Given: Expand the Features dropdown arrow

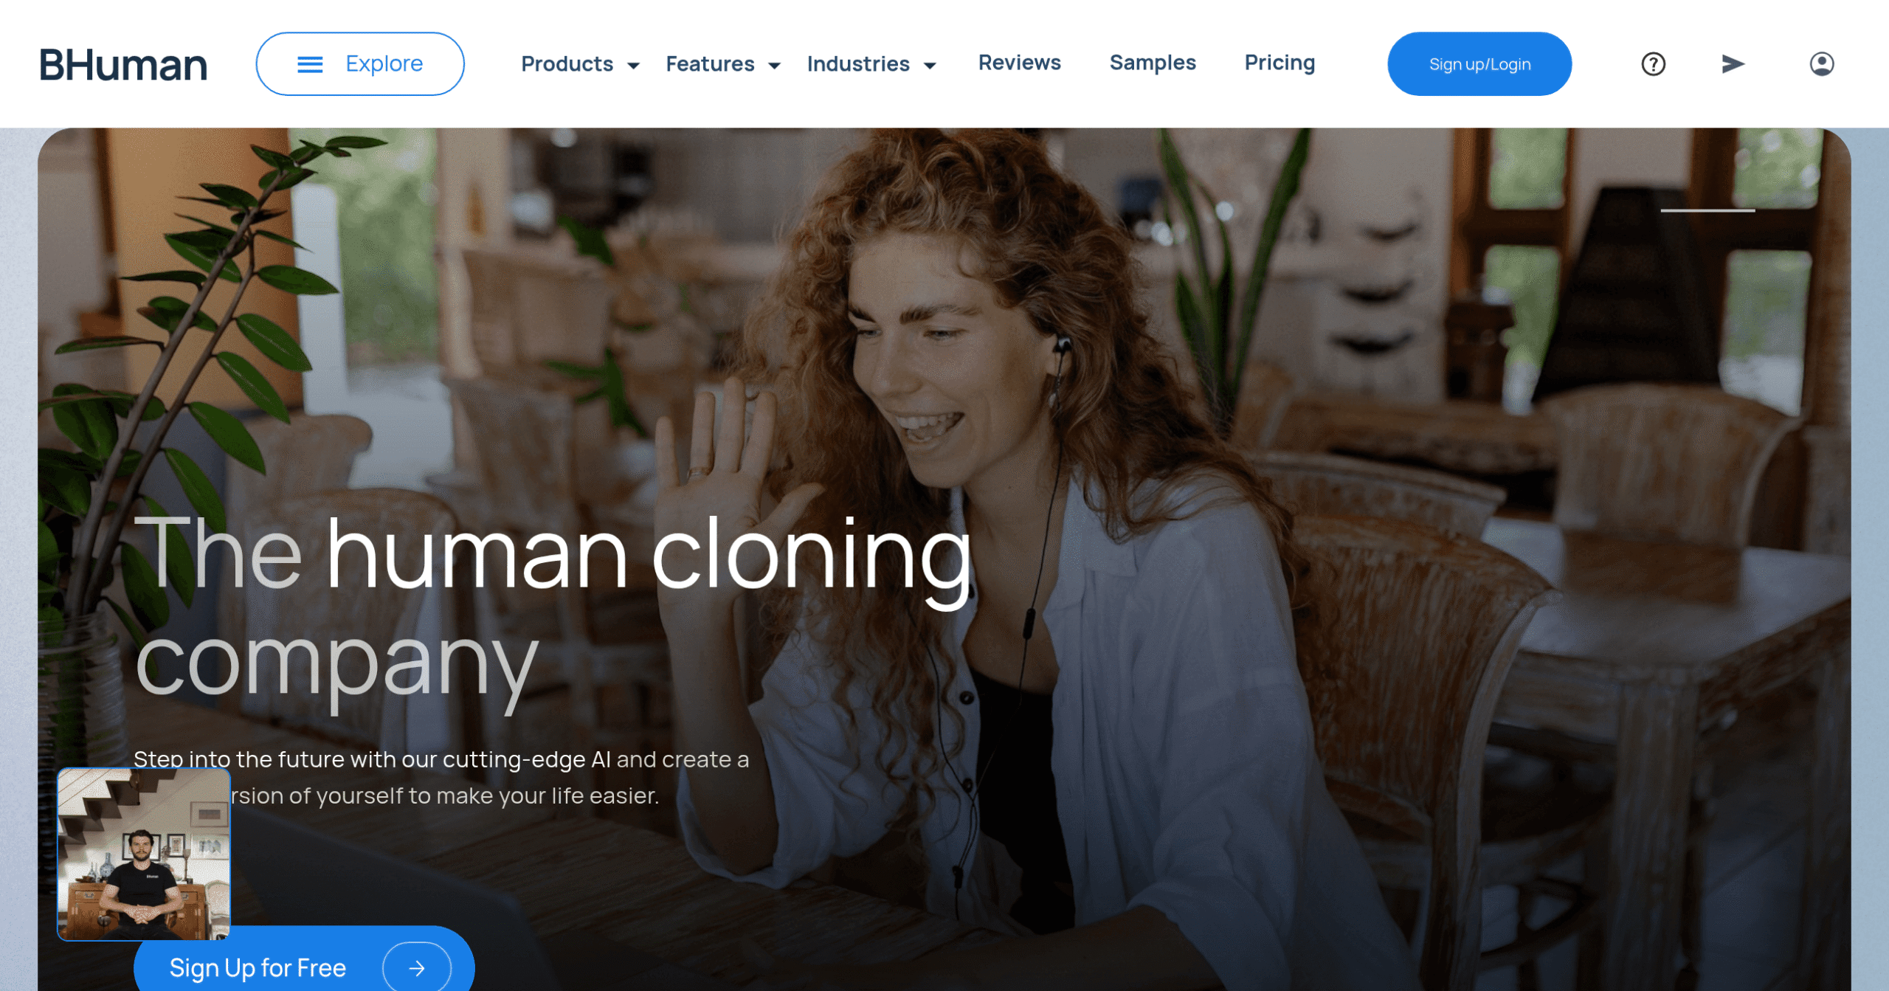Looking at the screenshot, I should [x=774, y=66].
